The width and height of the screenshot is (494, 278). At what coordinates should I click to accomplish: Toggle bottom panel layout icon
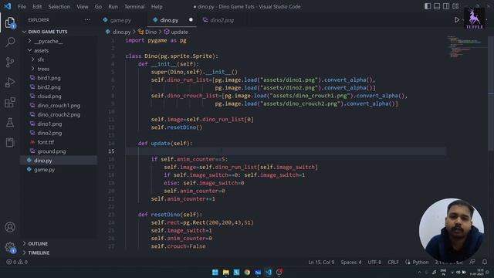click(437, 6)
